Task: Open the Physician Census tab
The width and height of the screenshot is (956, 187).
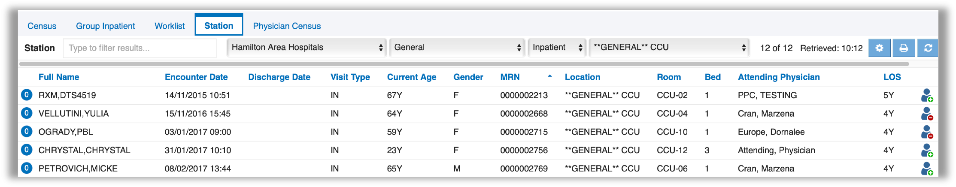Action: pyautogui.click(x=287, y=26)
